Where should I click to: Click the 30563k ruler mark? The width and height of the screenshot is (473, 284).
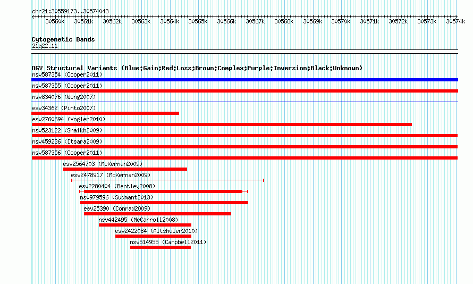click(141, 21)
